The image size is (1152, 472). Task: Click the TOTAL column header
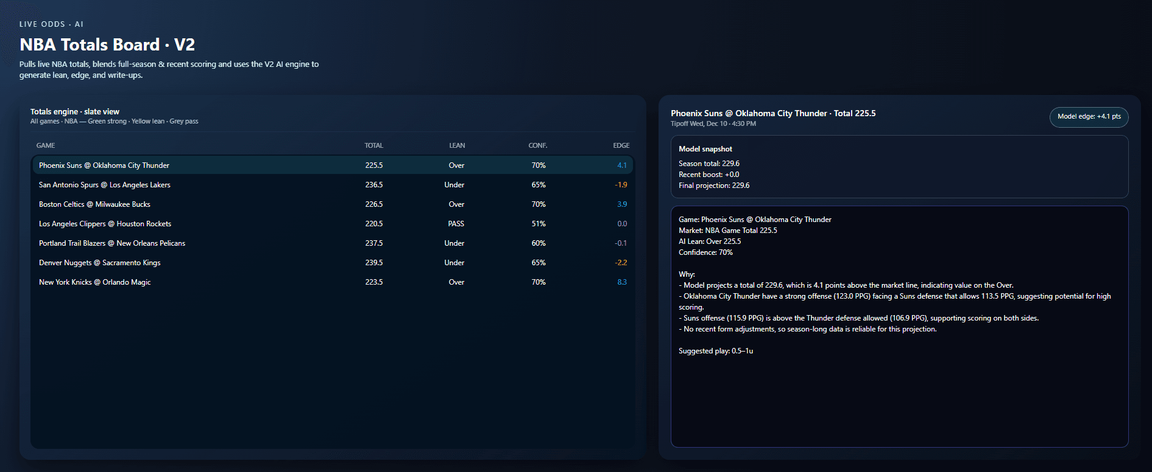point(373,145)
